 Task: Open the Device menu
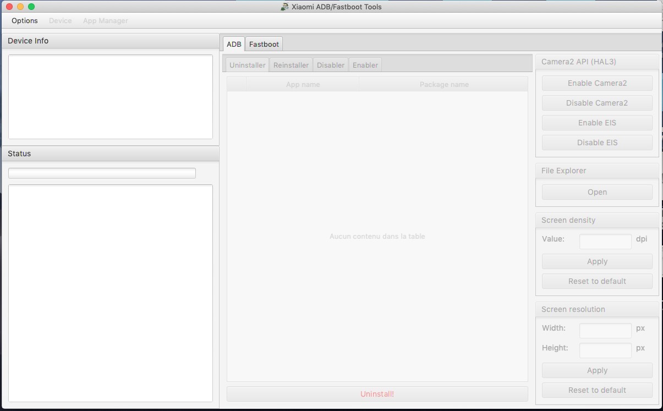pos(60,21)
